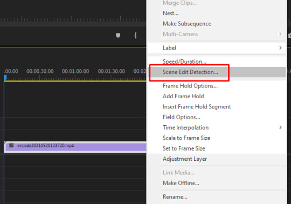The height and width of the screenshot is (204, 291).
Task: Choose Scale to Frame Size
Action: click(217, 138)
